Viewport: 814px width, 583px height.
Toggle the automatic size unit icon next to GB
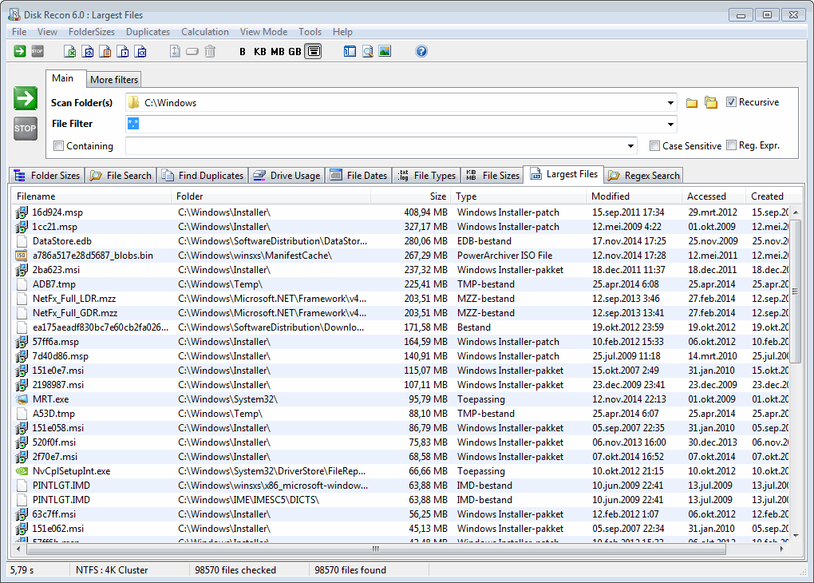[313, 51]
